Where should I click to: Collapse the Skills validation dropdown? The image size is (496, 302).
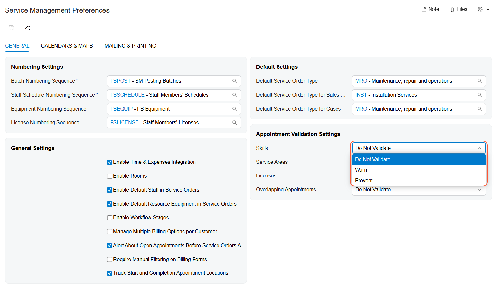[x=479, y=148]
